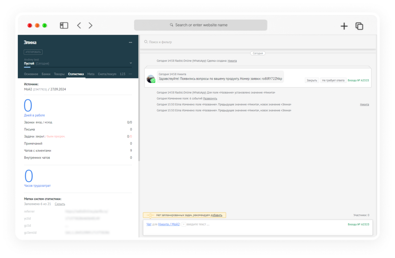Expand the Пустой pipeline stage dropdown
The width and height of the screenshot is (395, 258).
coord(131,63)
